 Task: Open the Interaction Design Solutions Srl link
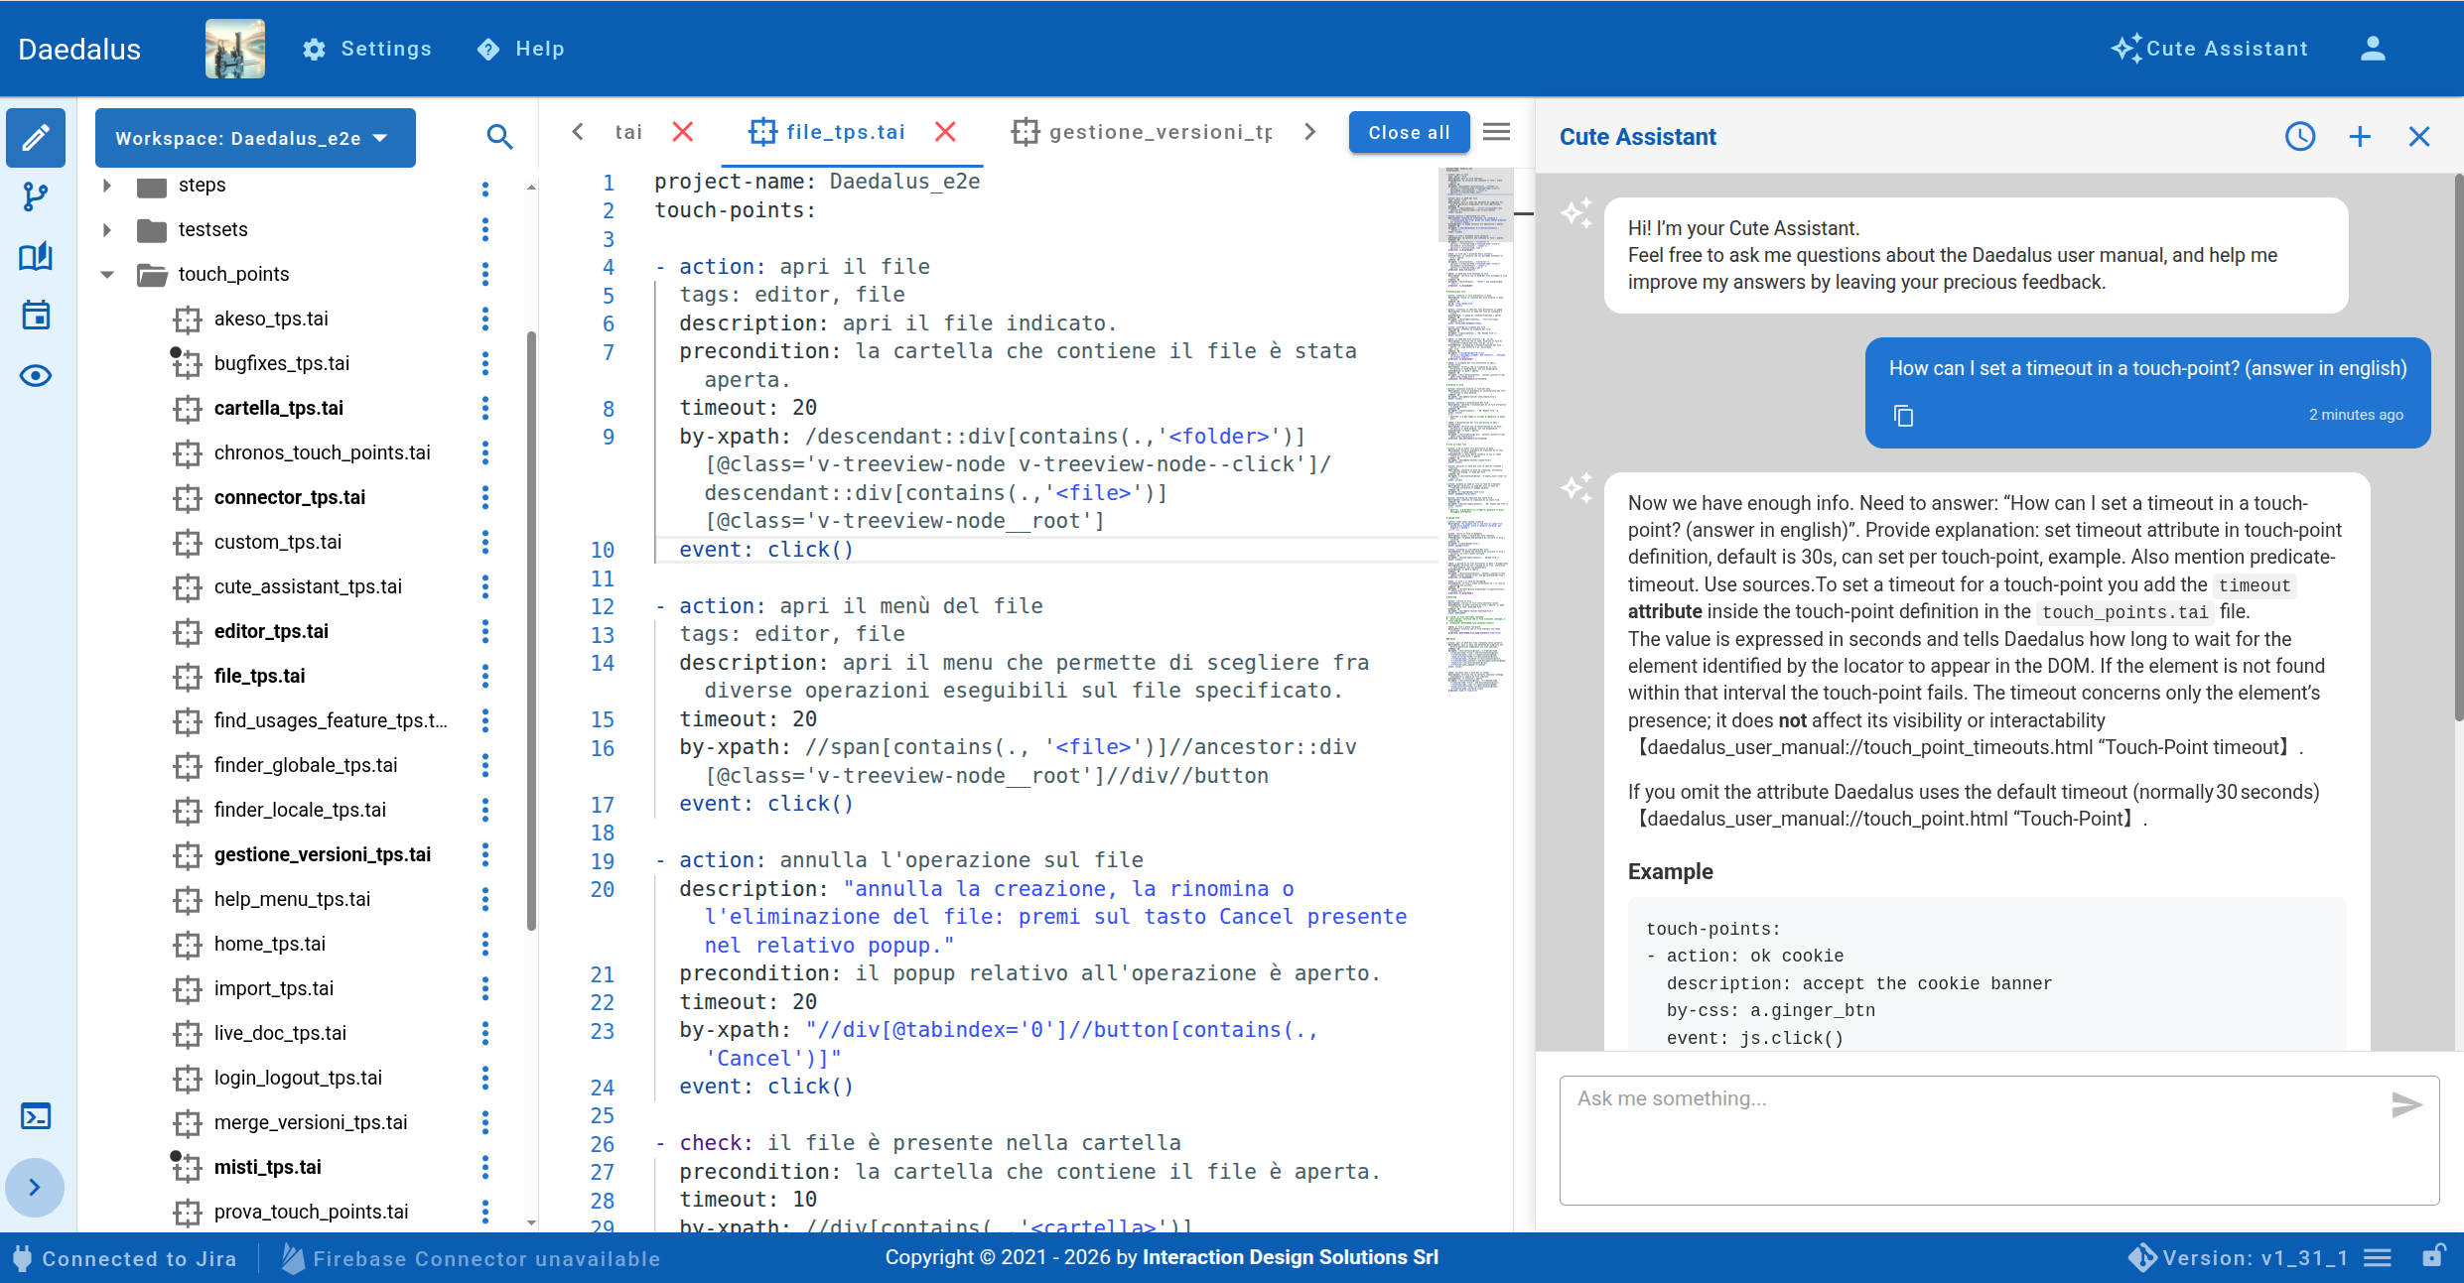pyautogui.click(x=1290, y=1257)
